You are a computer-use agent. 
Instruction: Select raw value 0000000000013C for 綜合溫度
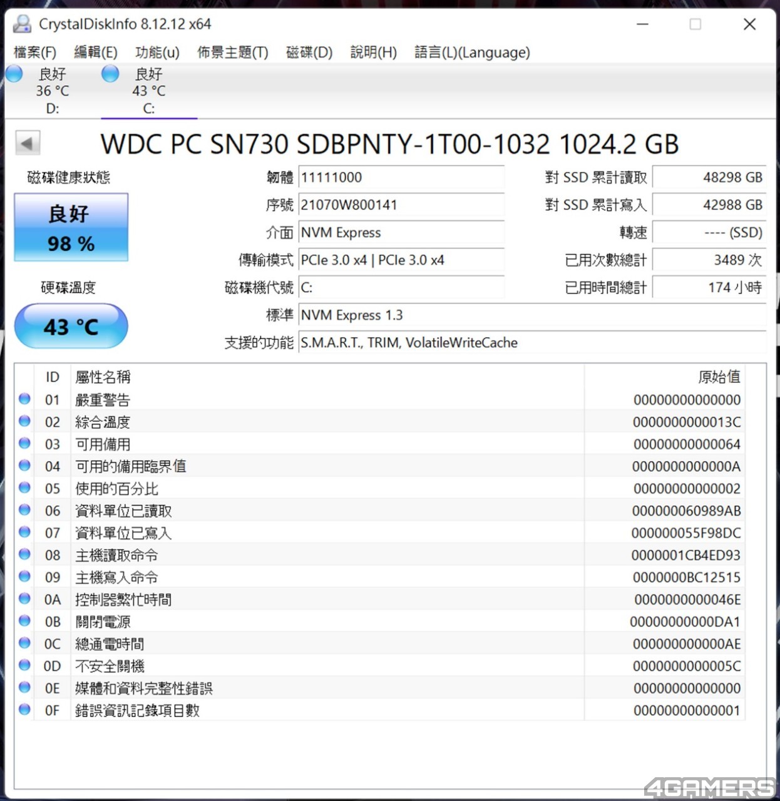pos(687,422)
